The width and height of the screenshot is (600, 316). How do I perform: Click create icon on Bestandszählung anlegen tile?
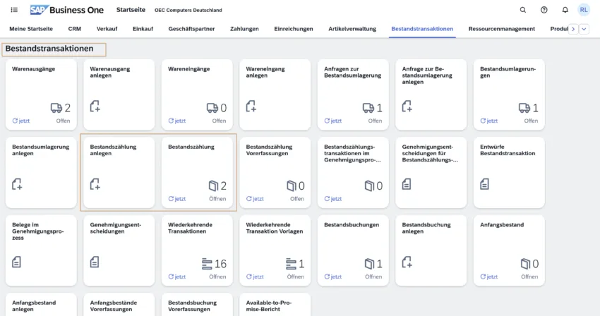point(95,184)
